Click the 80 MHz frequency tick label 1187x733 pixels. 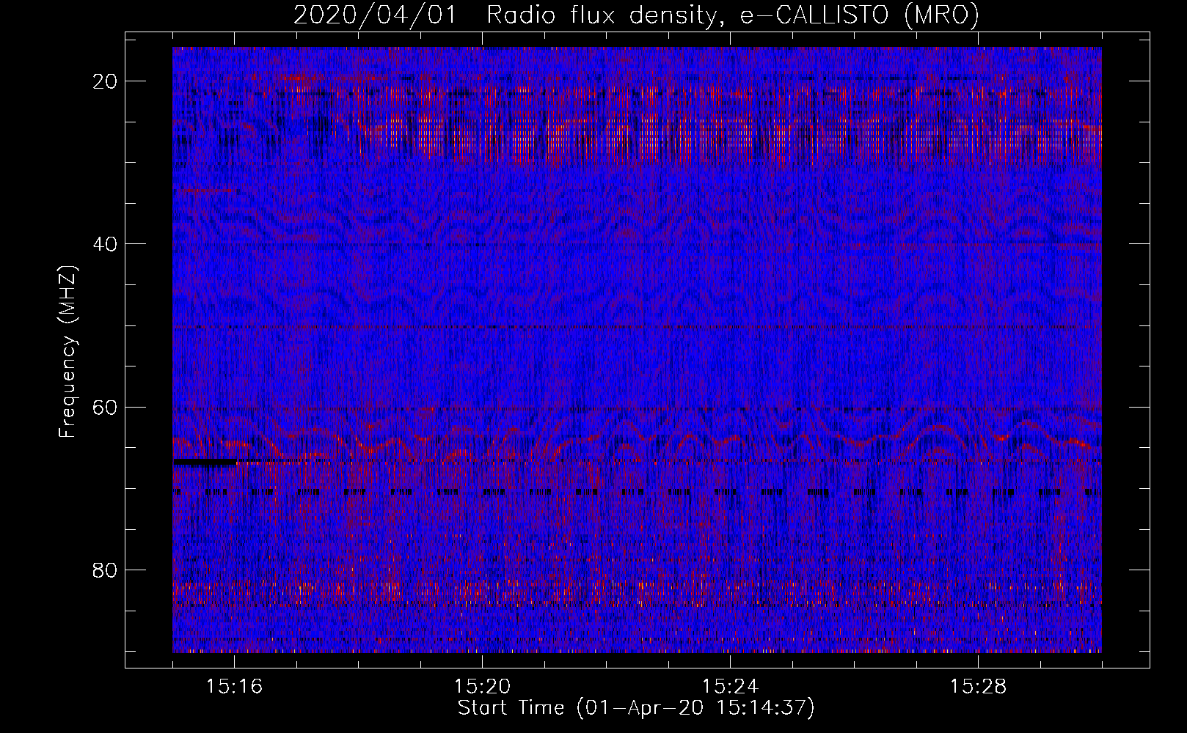[106, 570]
